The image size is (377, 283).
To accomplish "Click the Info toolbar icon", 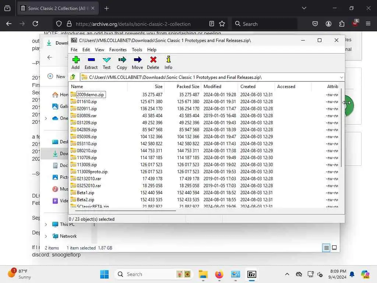I will click(168, 63).
